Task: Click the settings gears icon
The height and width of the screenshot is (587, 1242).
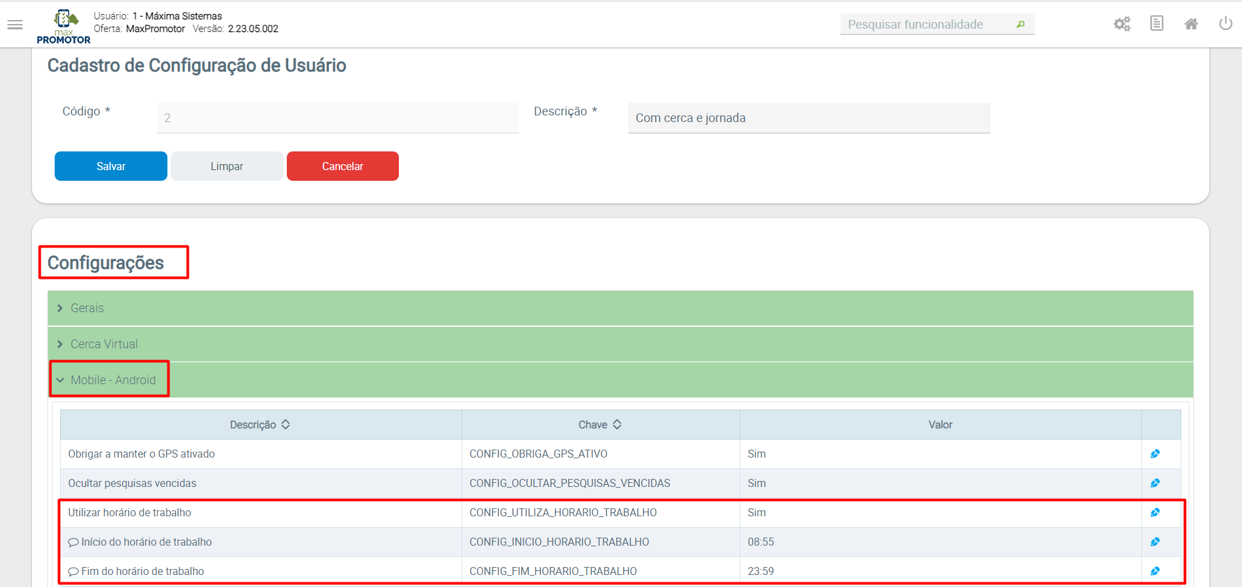Action: tap(1122, 25)
